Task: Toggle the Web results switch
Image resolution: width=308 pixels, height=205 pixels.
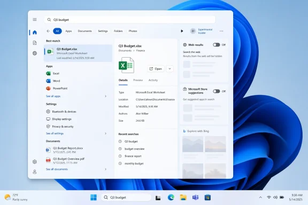Action: click(216, 45)
